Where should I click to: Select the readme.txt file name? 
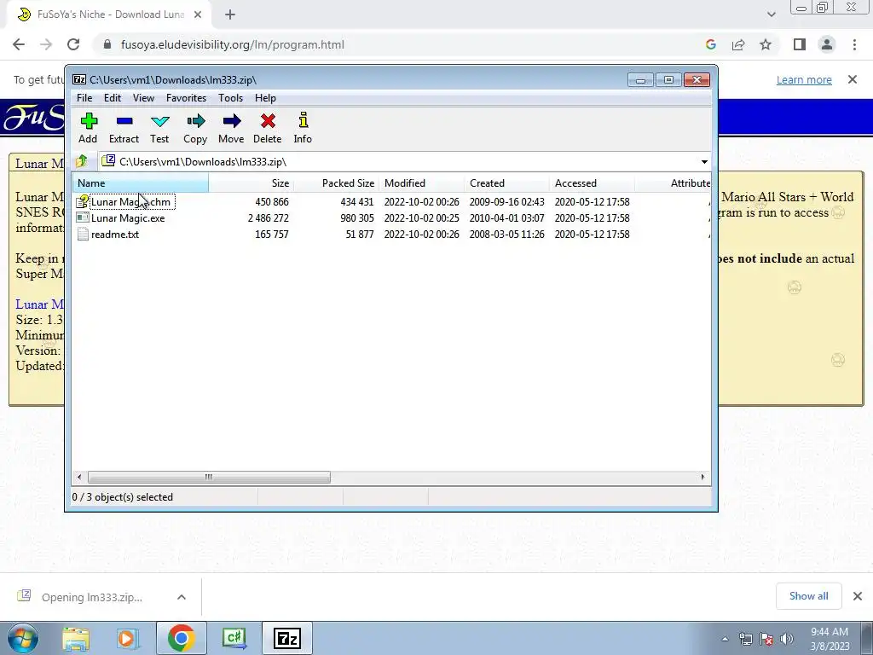[115, 234]
